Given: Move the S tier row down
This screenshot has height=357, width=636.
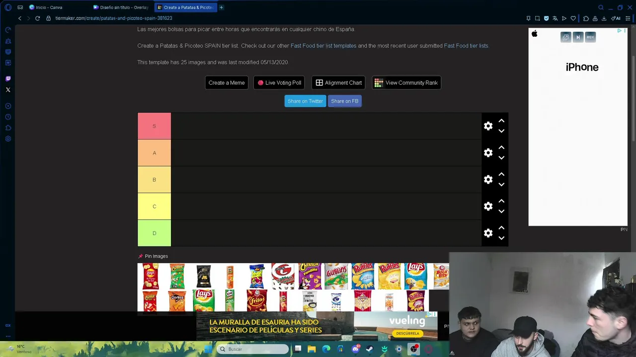Looking at the screenshot, I should tap(501, 131).
